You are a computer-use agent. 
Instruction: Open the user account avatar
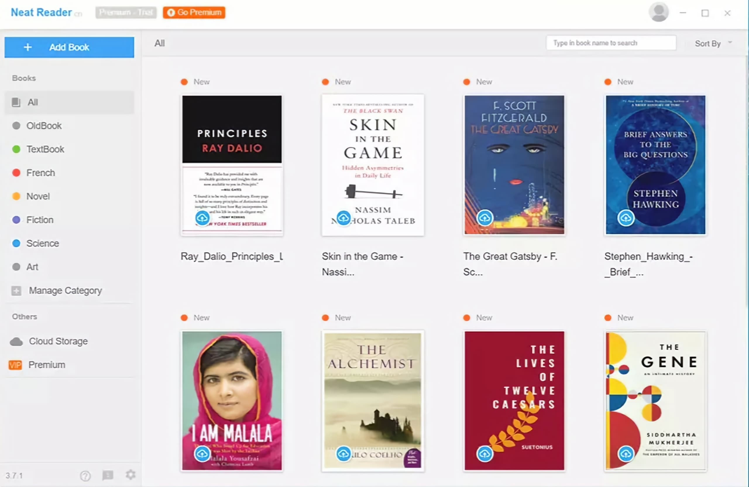[658, 12]
